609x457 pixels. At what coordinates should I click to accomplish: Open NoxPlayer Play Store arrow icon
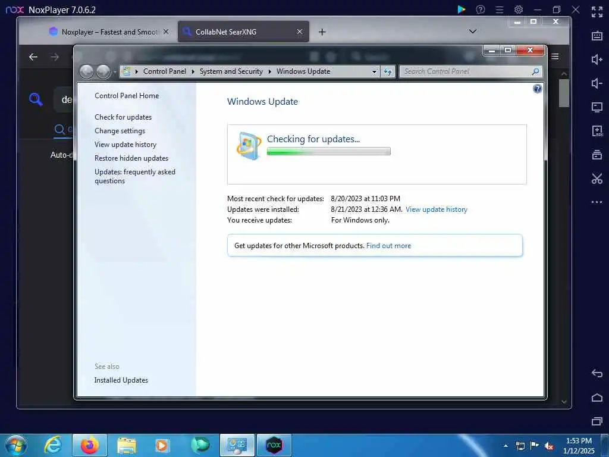[x=462, y=10]
